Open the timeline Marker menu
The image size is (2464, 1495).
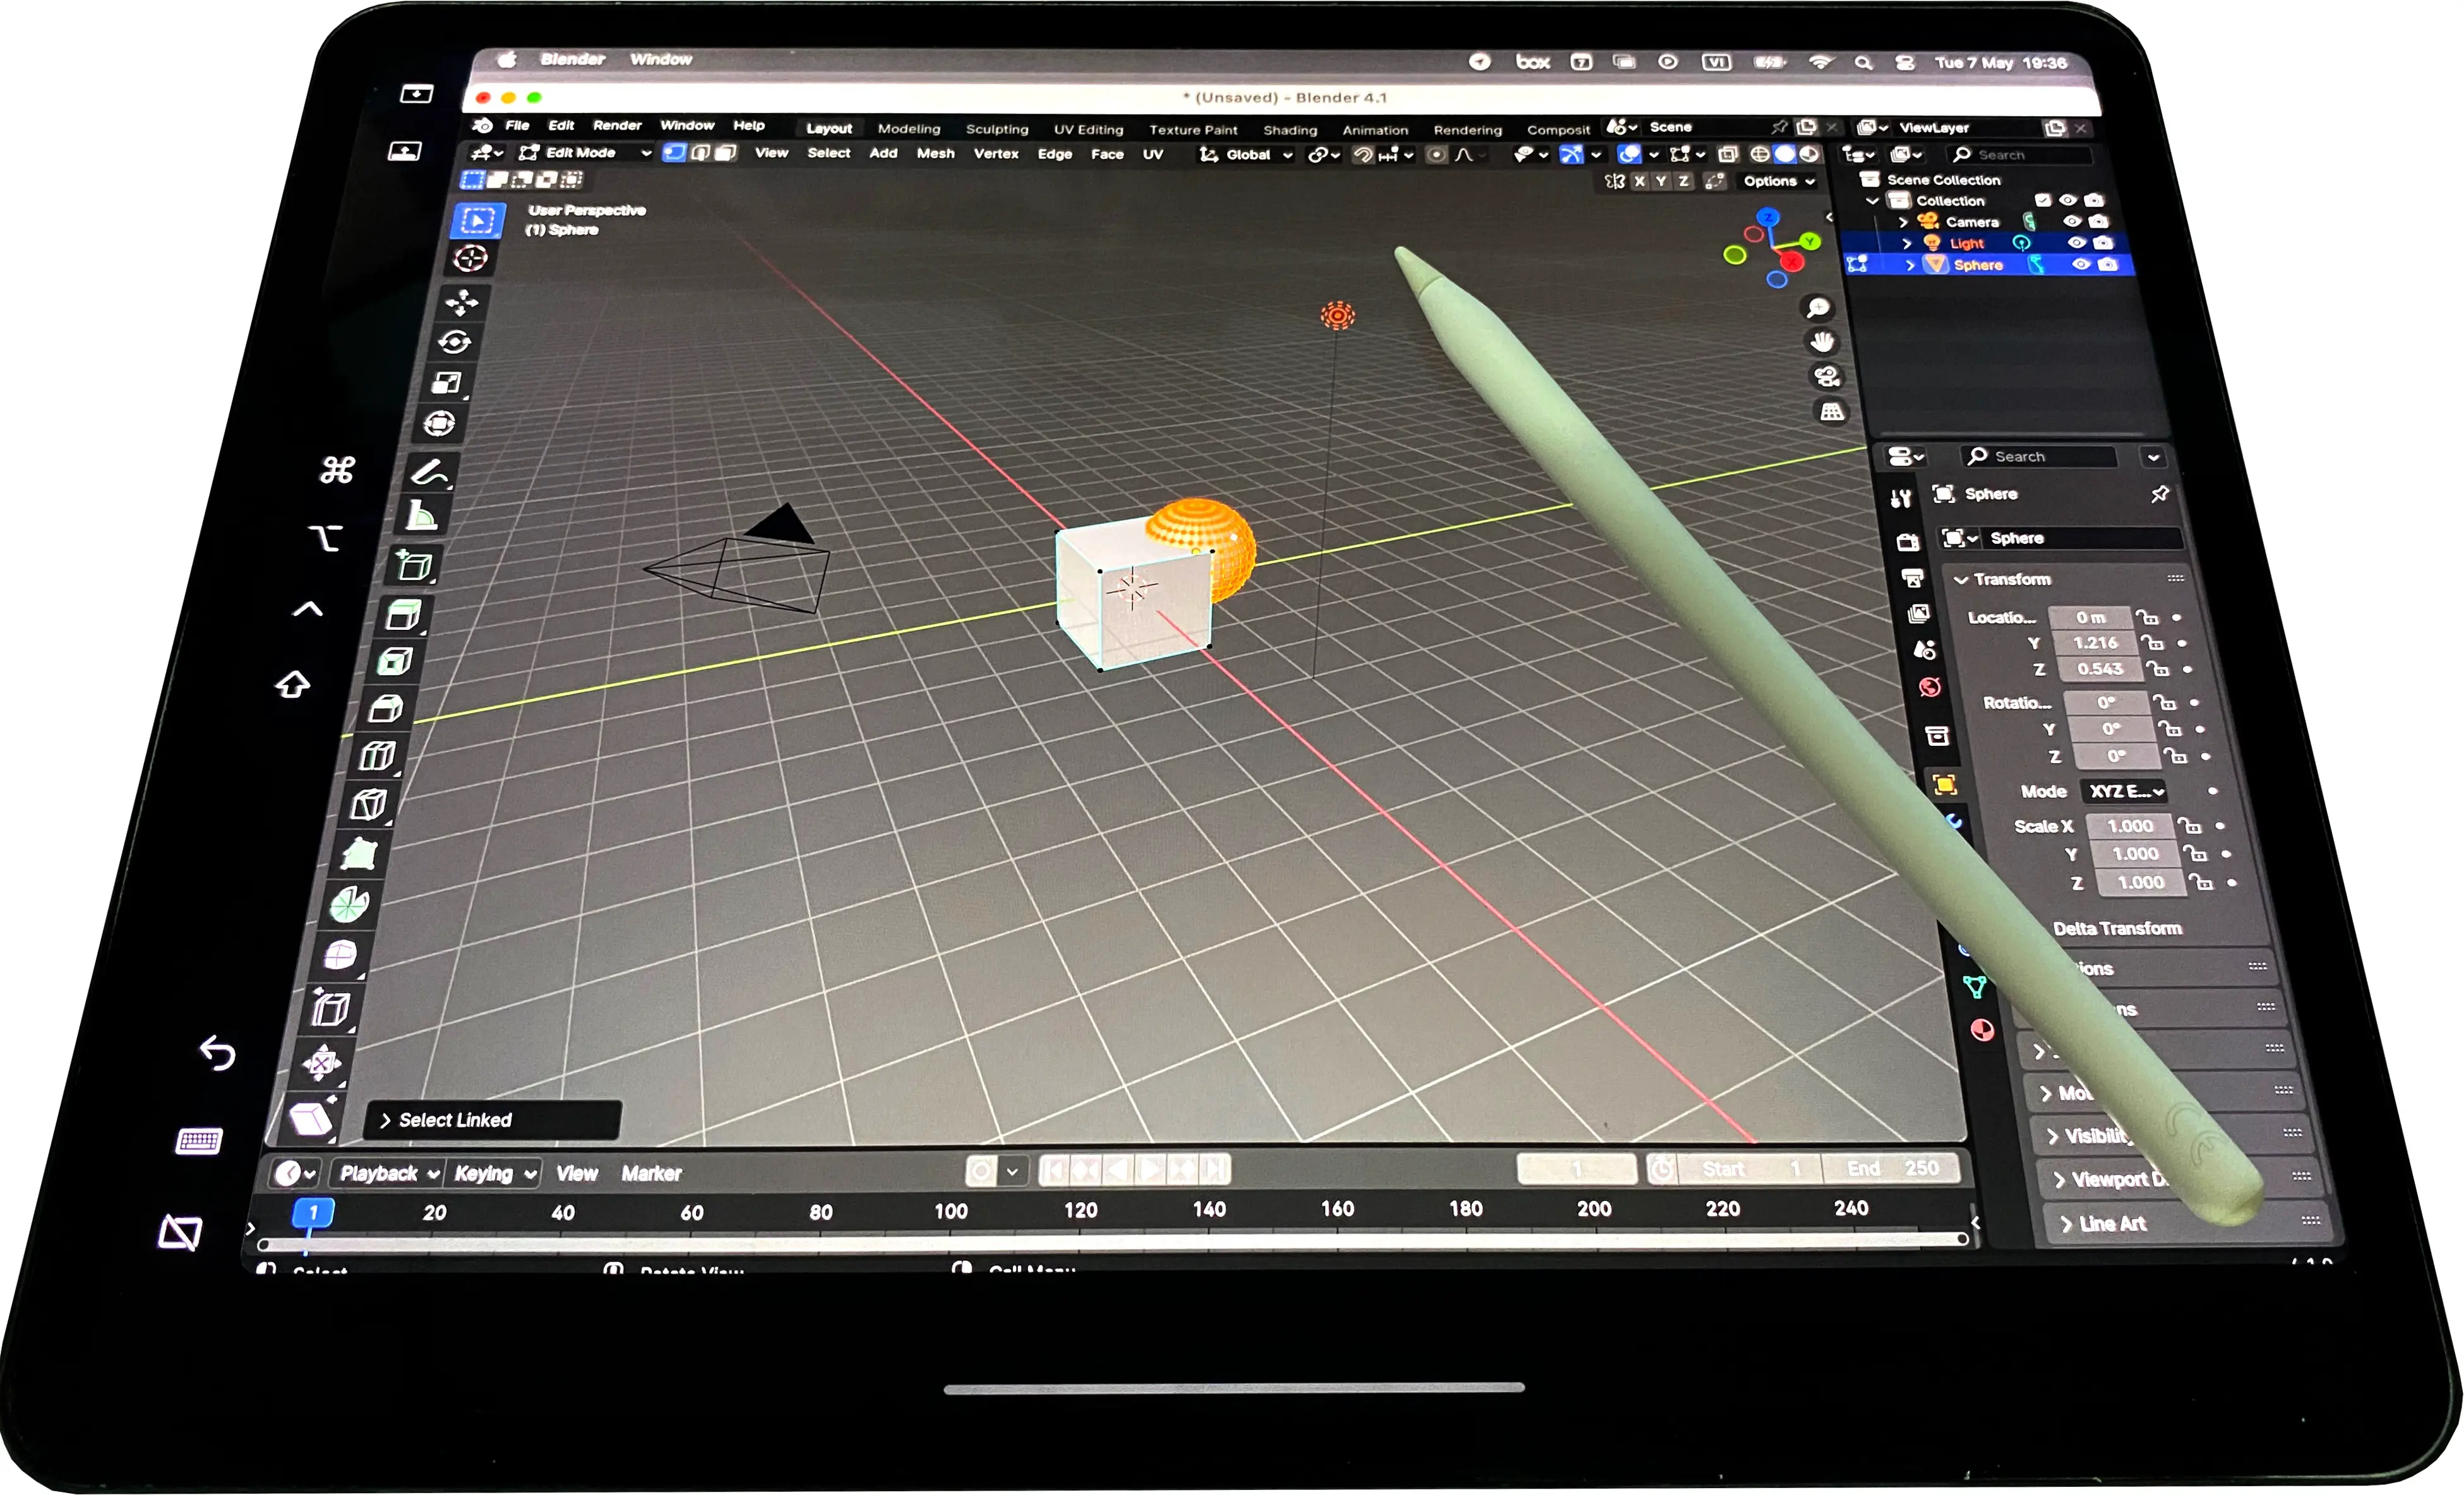[x=651, y=1173]
